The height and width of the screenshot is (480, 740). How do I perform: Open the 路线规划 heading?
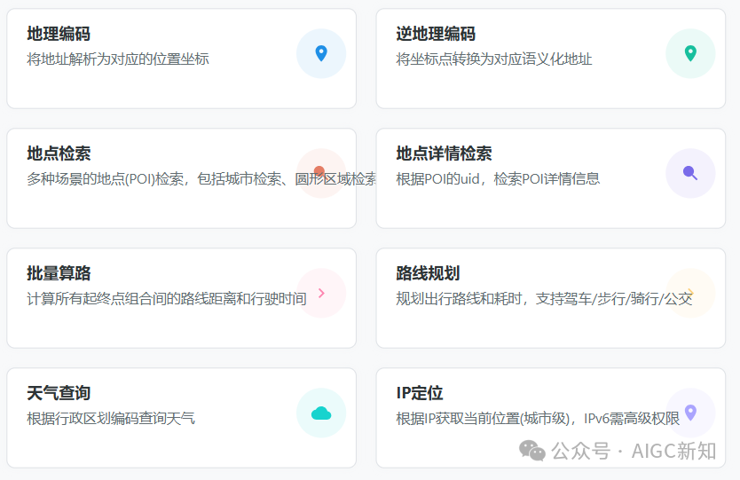[x=428, y=274]
